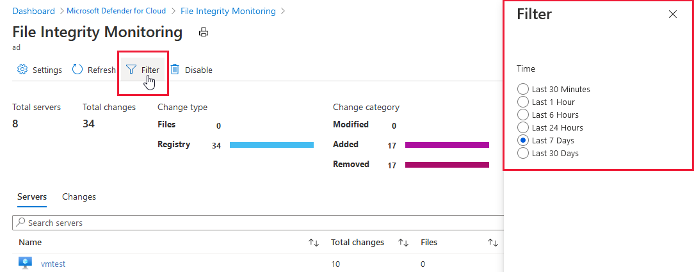Click the Settings gear icon
The image size is (694, 272).
click(22, 70)
